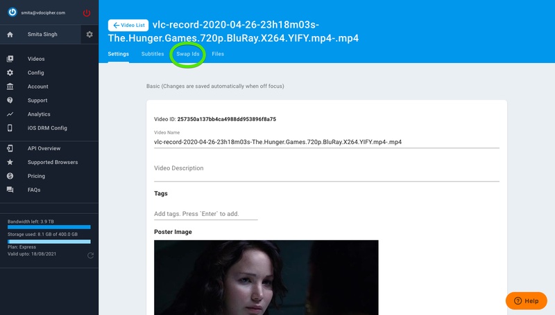Click the home icon beside Smita Singh
The height and width of the screenshot is (315, 555).
point(10,34)
